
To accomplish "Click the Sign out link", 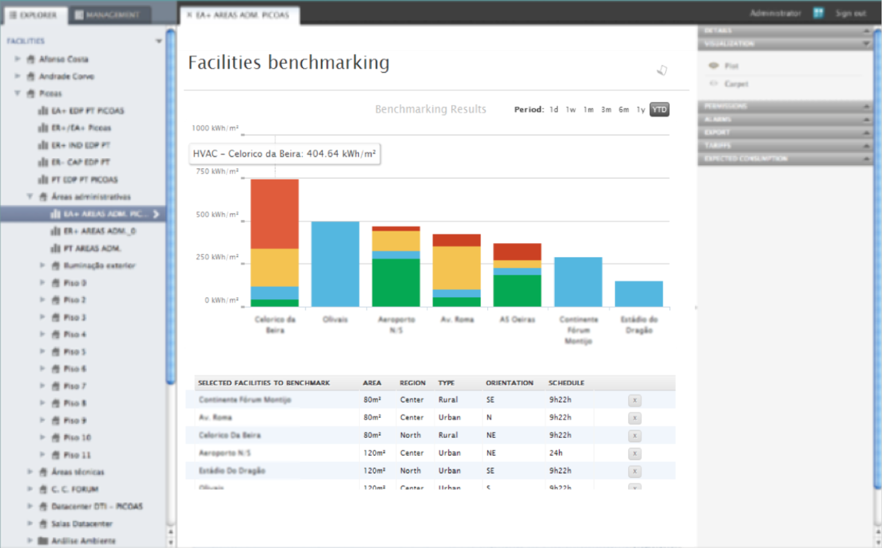I will point(851,13).
